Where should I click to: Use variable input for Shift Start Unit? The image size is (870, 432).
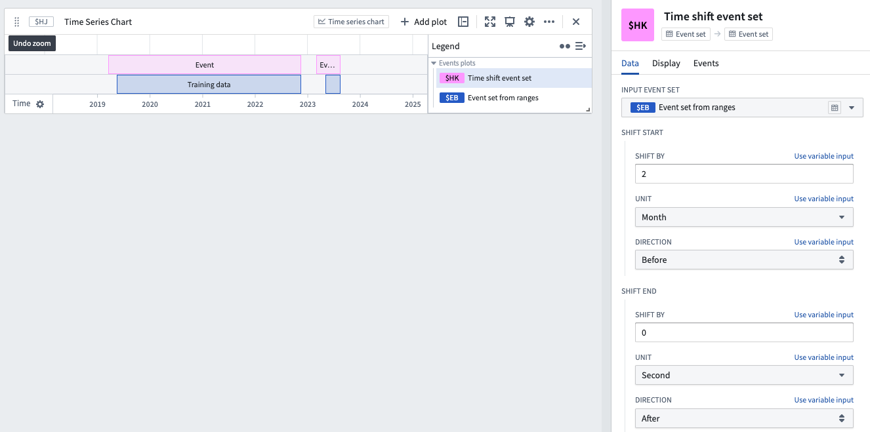pos(824,199)
